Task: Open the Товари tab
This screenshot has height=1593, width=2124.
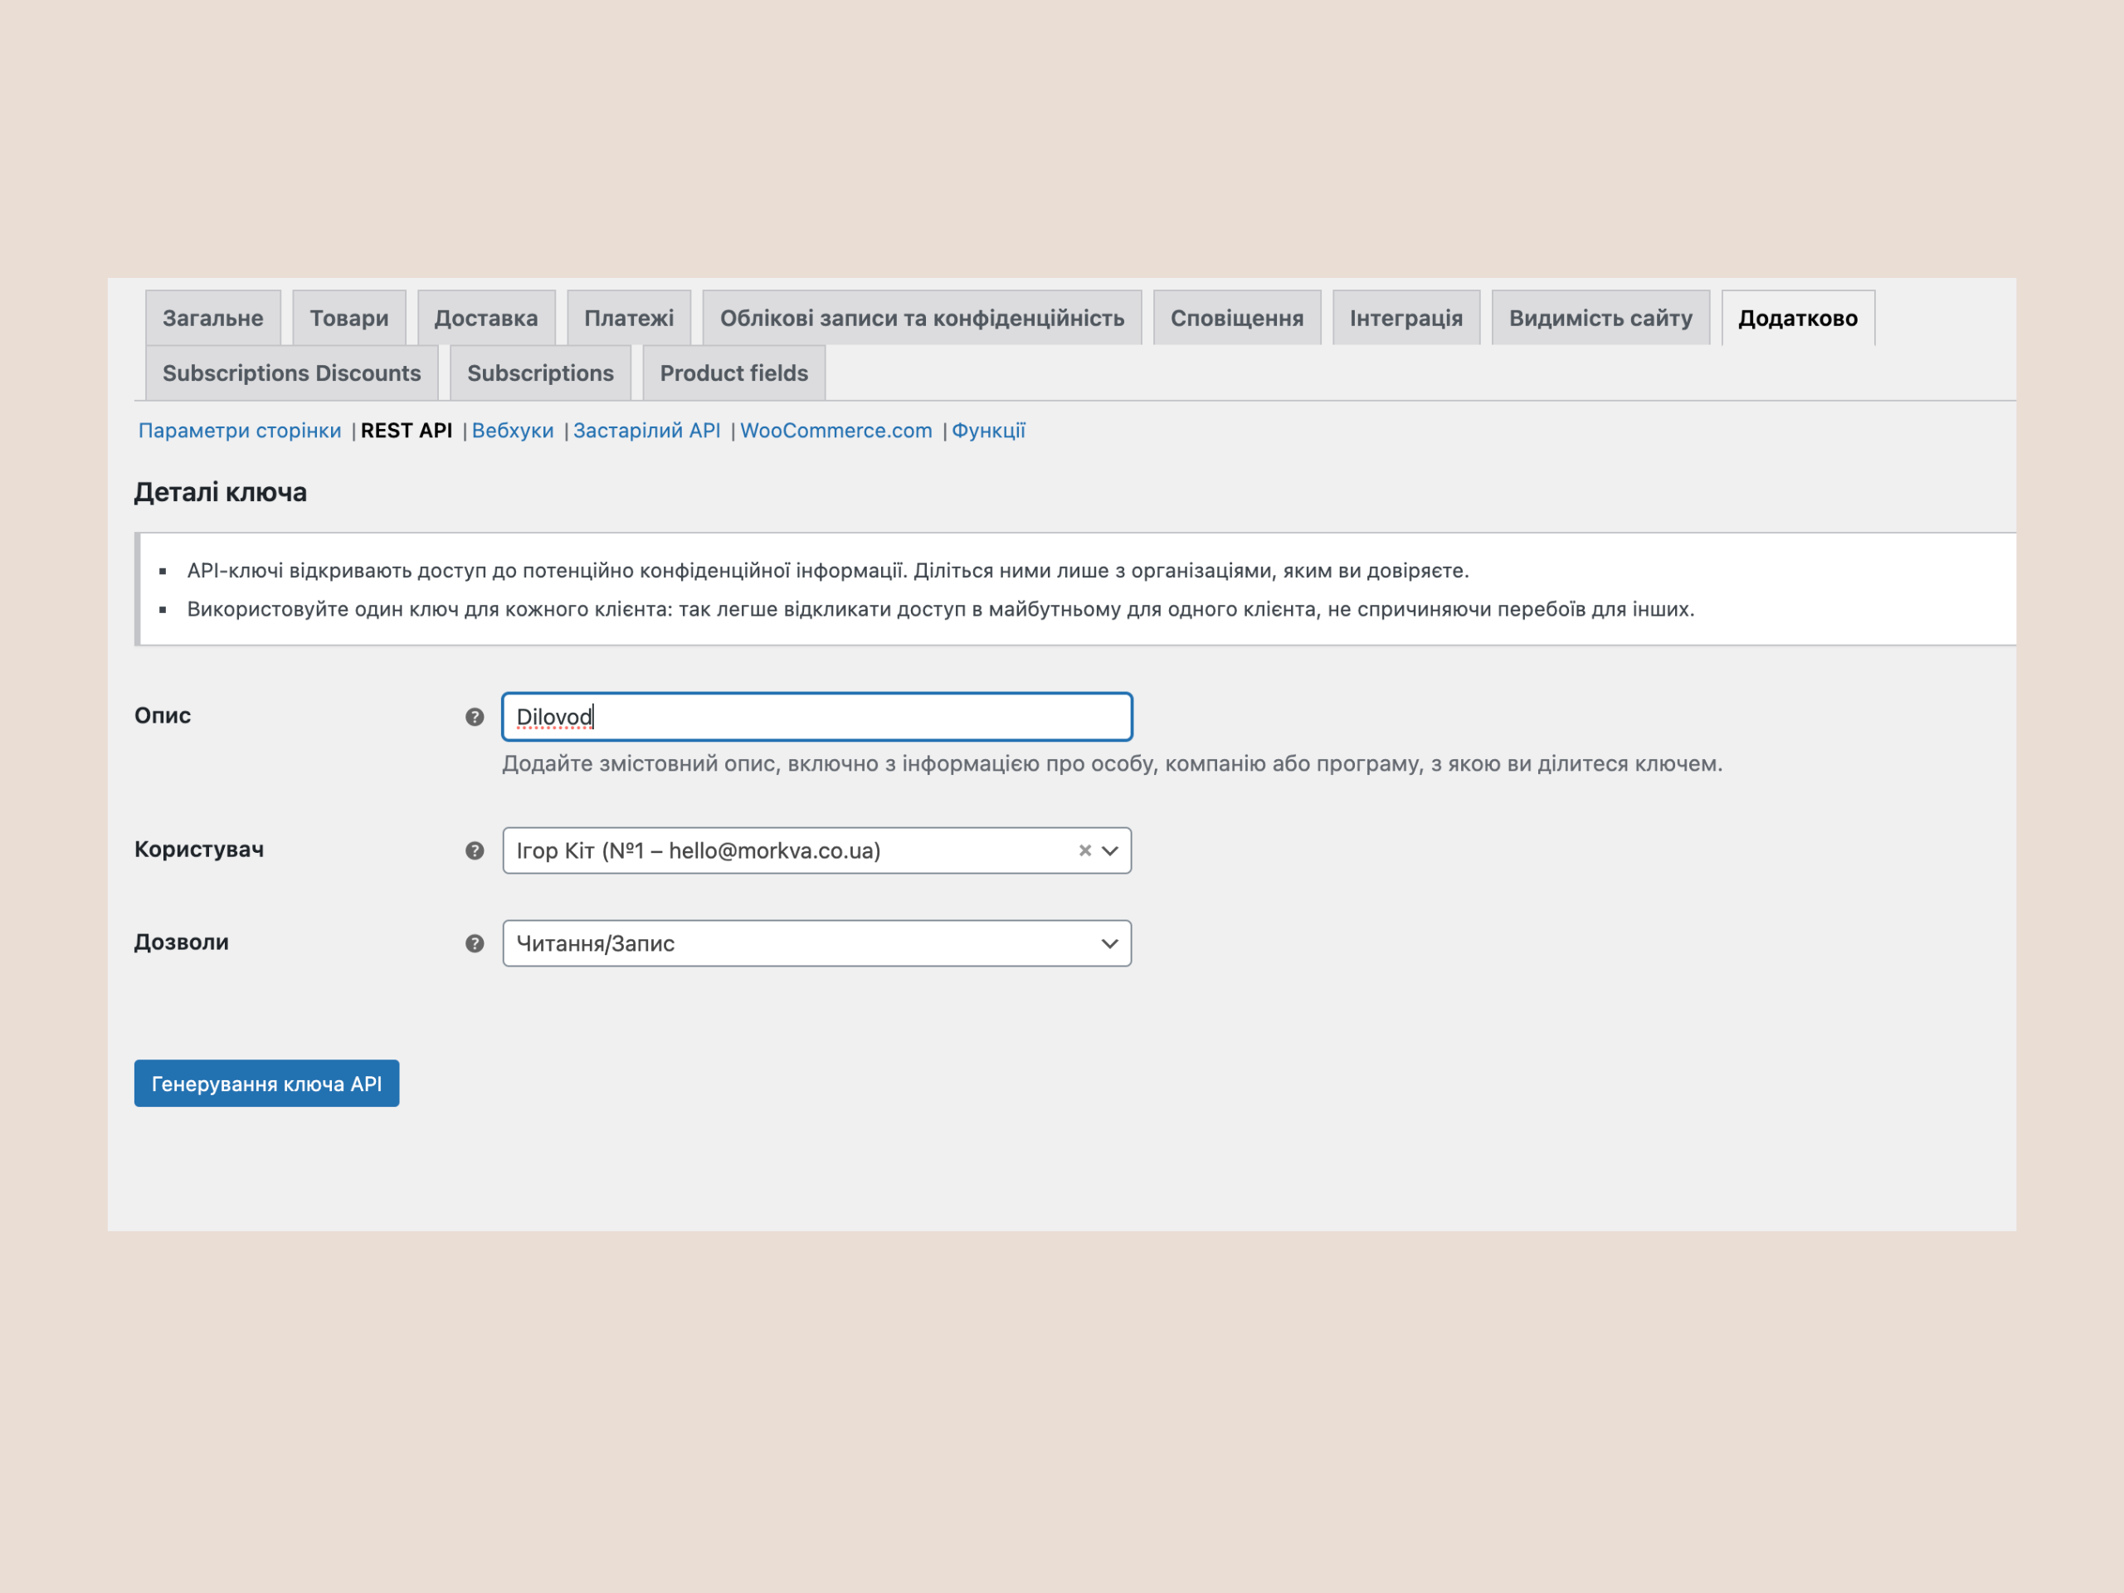Action: pos(348,318)
